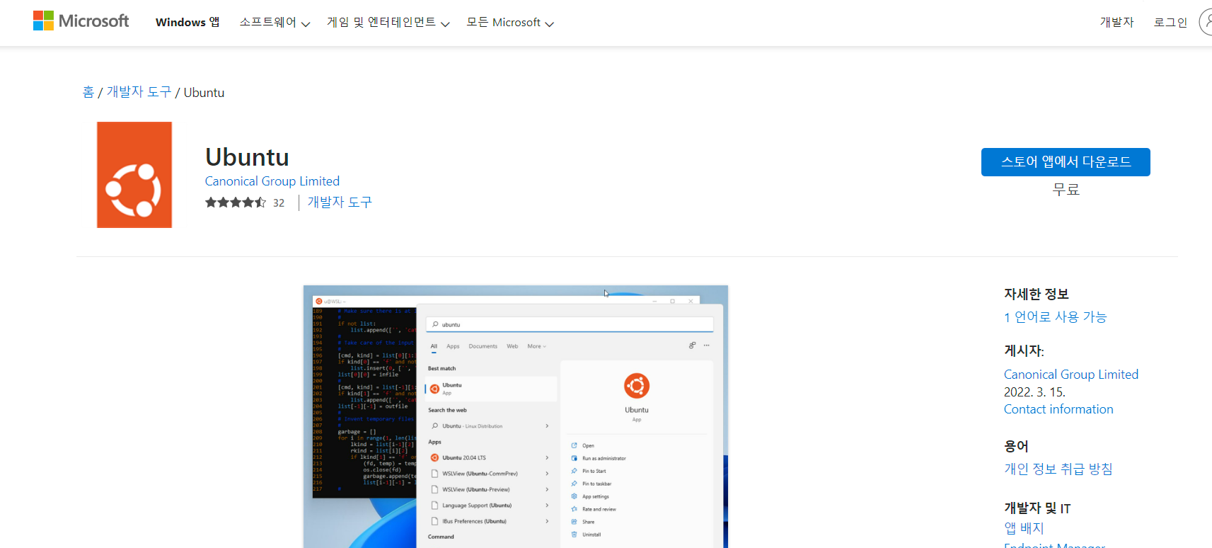The width and height of the screenshot is (1212, 548).
Task: Click 로그인 in the header
Action: pos(1170,22)
